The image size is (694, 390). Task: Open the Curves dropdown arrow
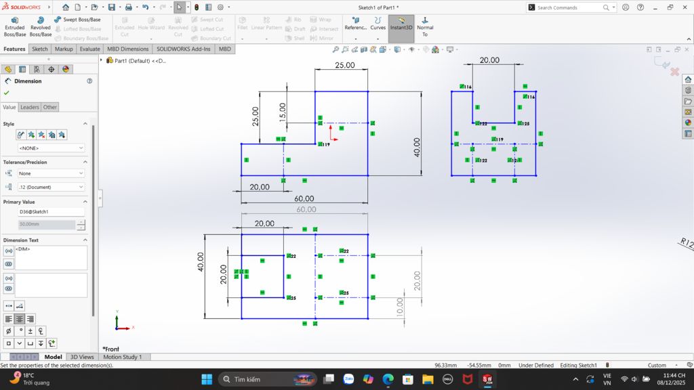[x=377, y=39]
